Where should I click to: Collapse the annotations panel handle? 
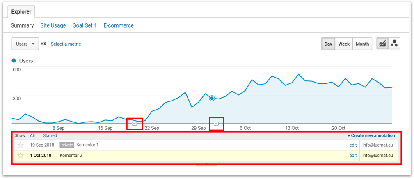[206, 164]
